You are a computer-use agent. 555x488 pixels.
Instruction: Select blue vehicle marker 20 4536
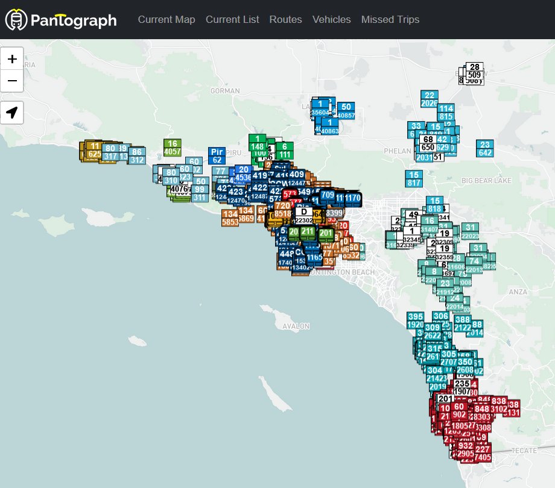(x=244, y=173)
